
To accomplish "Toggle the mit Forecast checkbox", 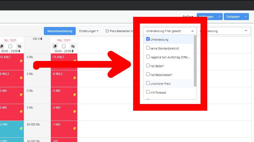I will coord(148,92).
